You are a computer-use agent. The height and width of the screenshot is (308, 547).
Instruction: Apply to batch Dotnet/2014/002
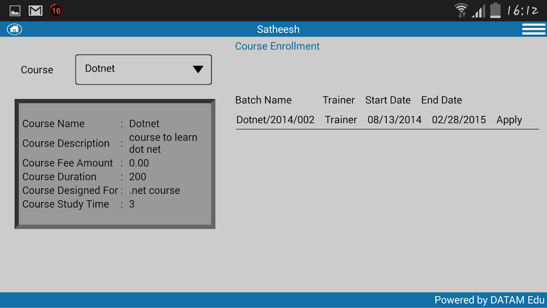point(509,120)
